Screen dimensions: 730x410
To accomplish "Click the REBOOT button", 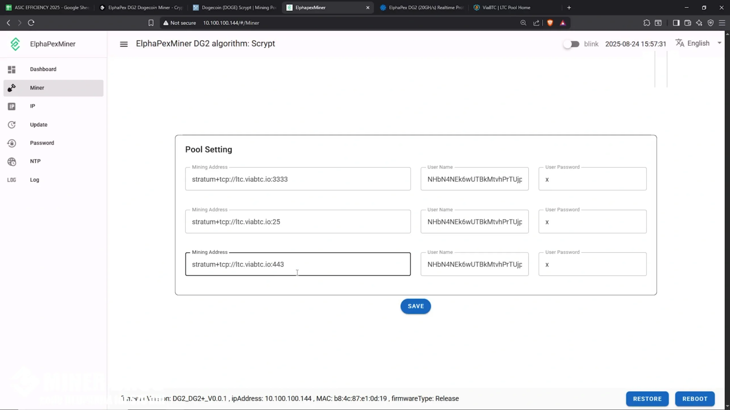I will click(695, 399).
